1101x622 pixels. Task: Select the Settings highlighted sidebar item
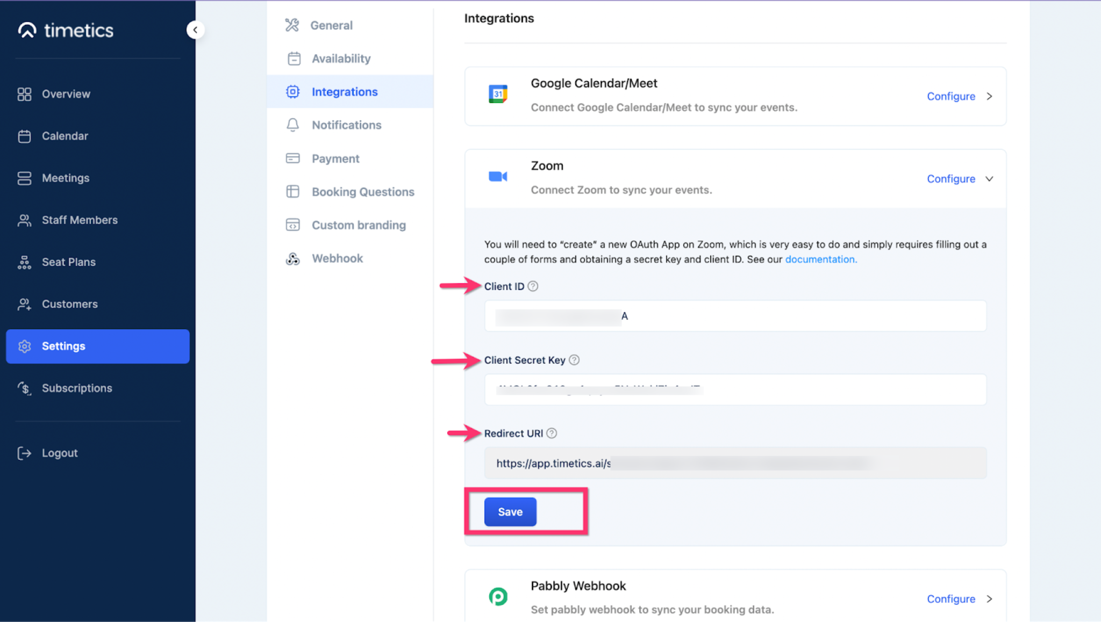[63, 346]
